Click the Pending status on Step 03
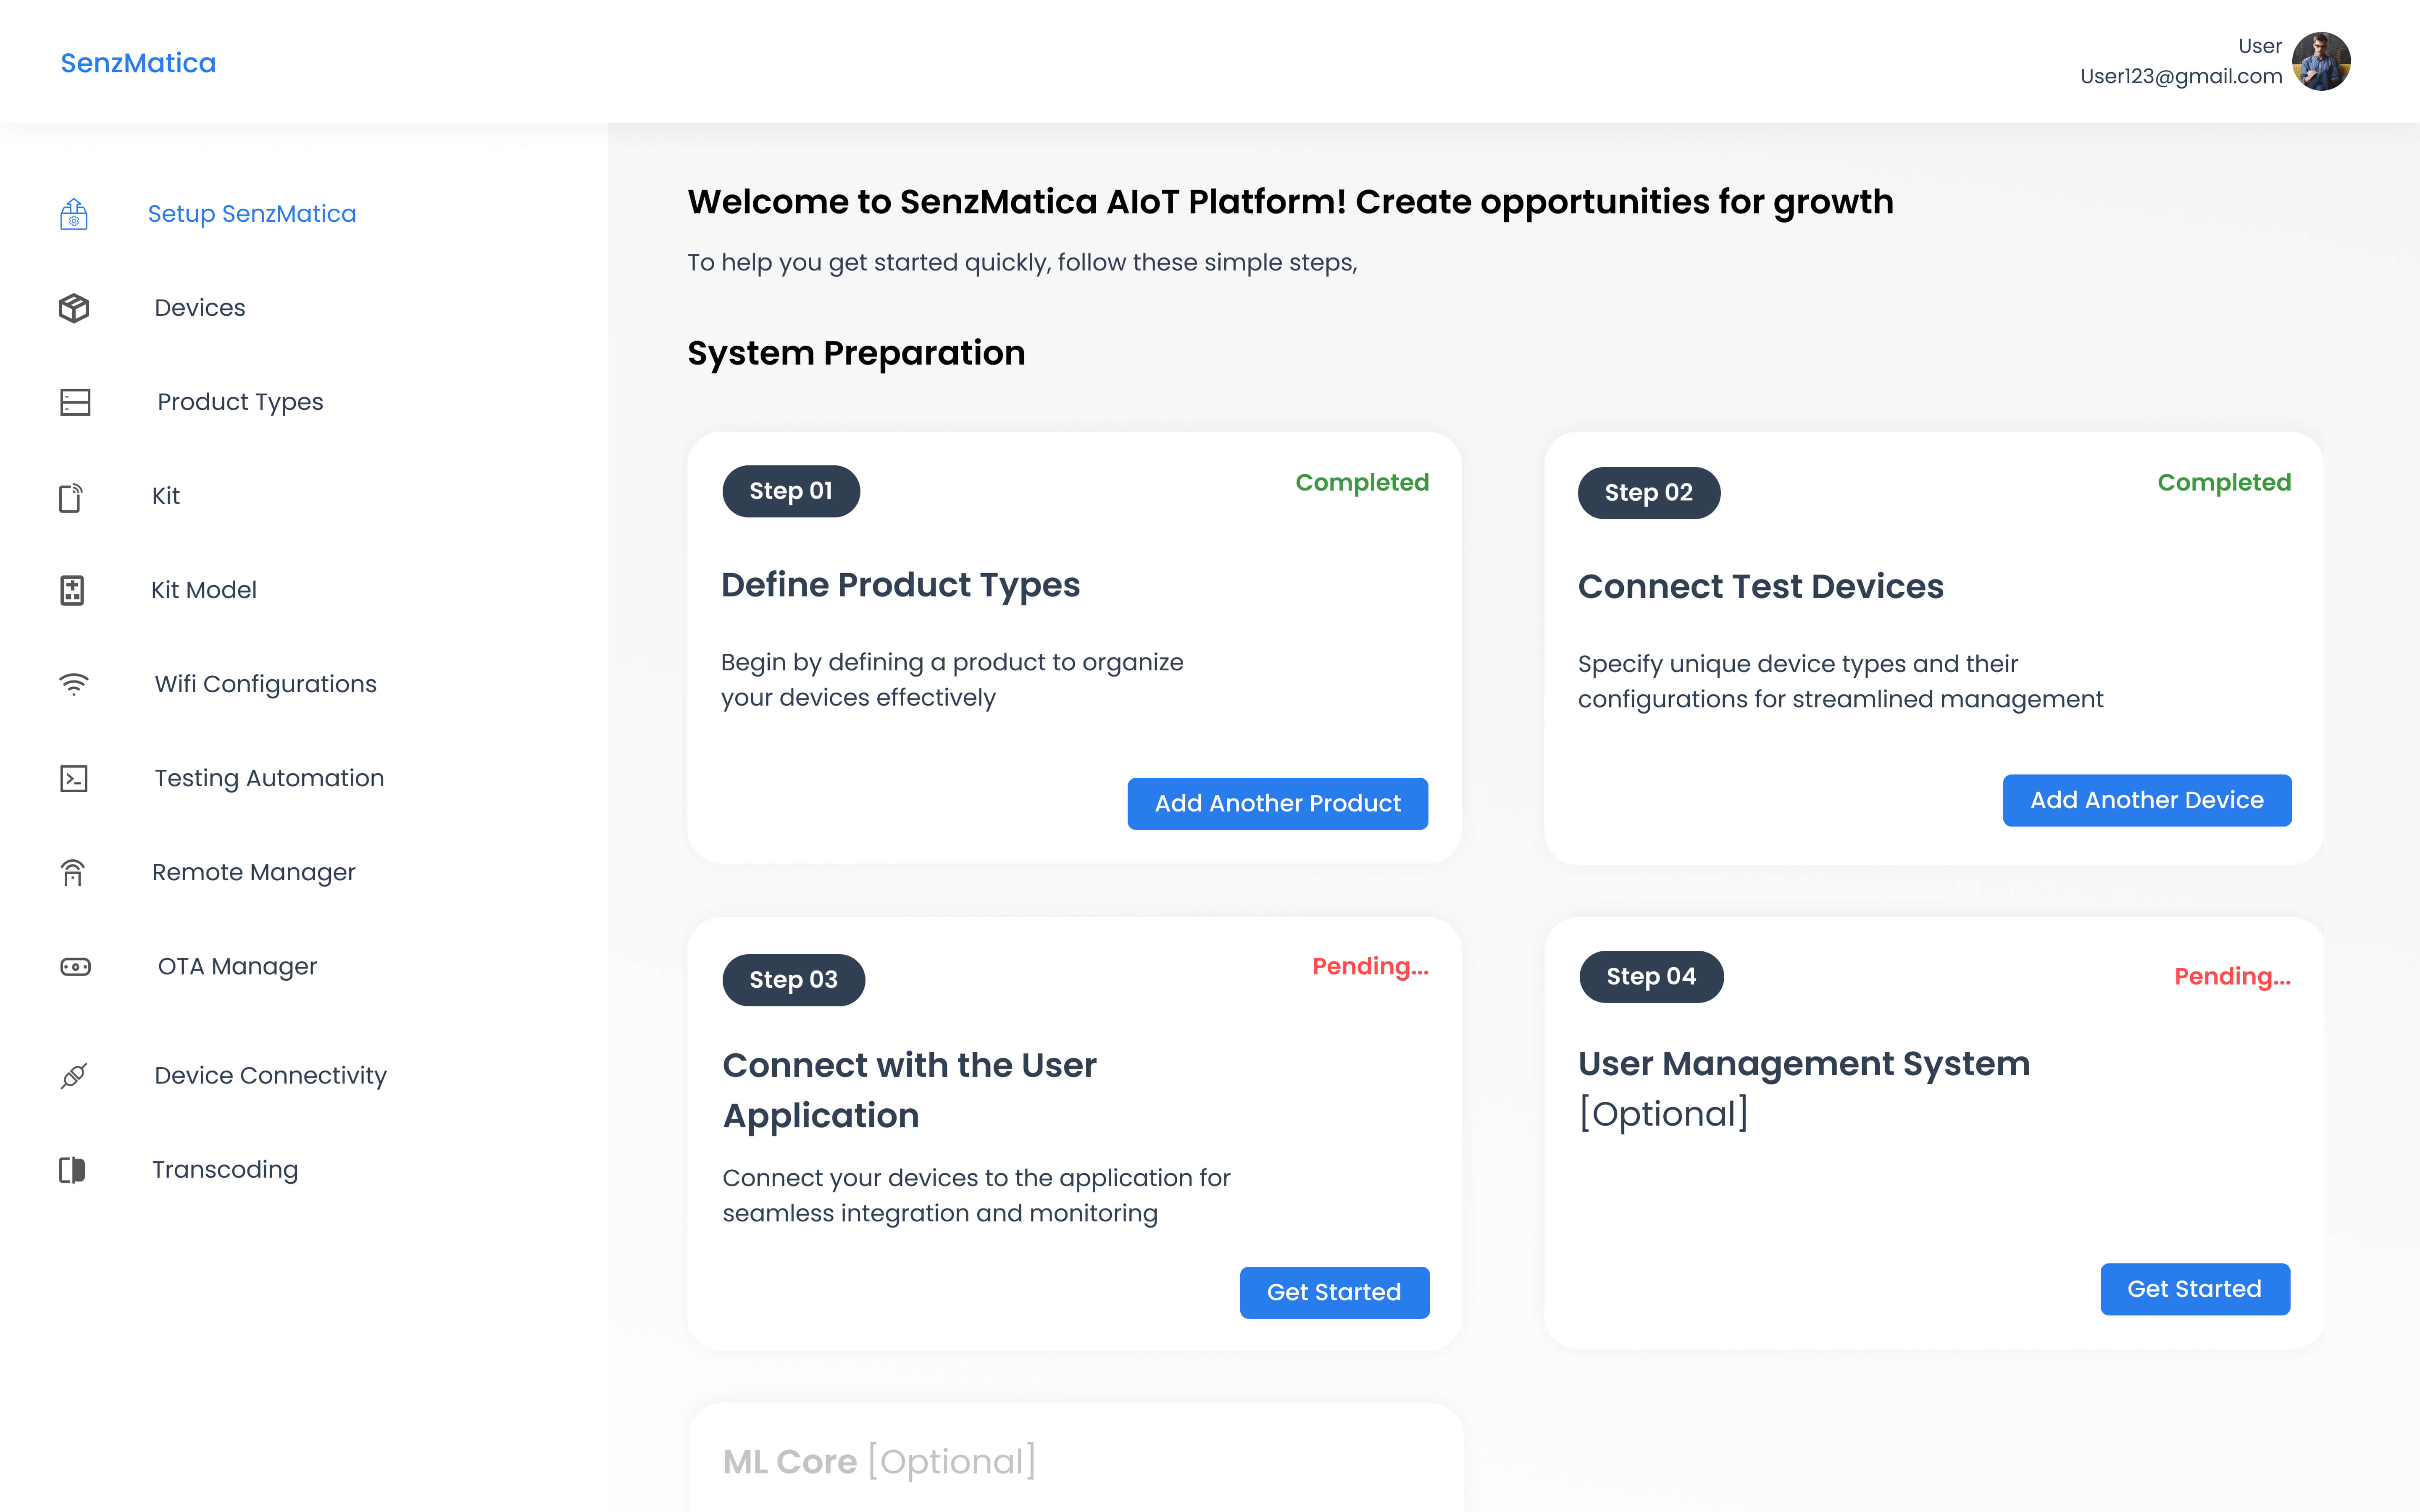The image size is (2420, 1512). [x=1370, y=967]
